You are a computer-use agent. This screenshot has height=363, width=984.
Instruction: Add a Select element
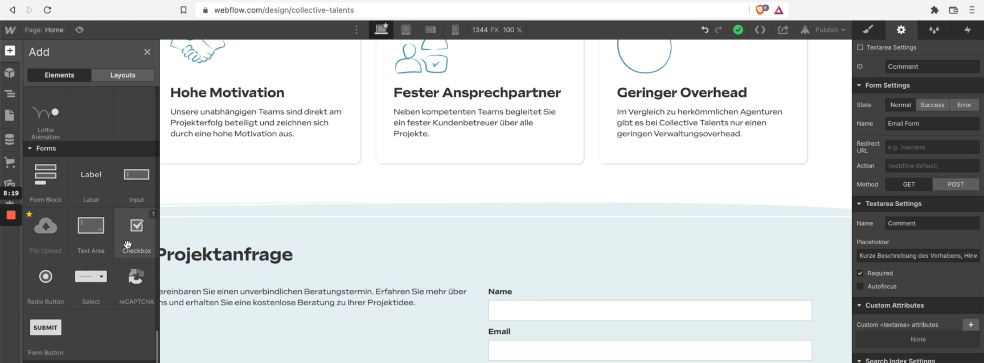[x=91, y=285]
